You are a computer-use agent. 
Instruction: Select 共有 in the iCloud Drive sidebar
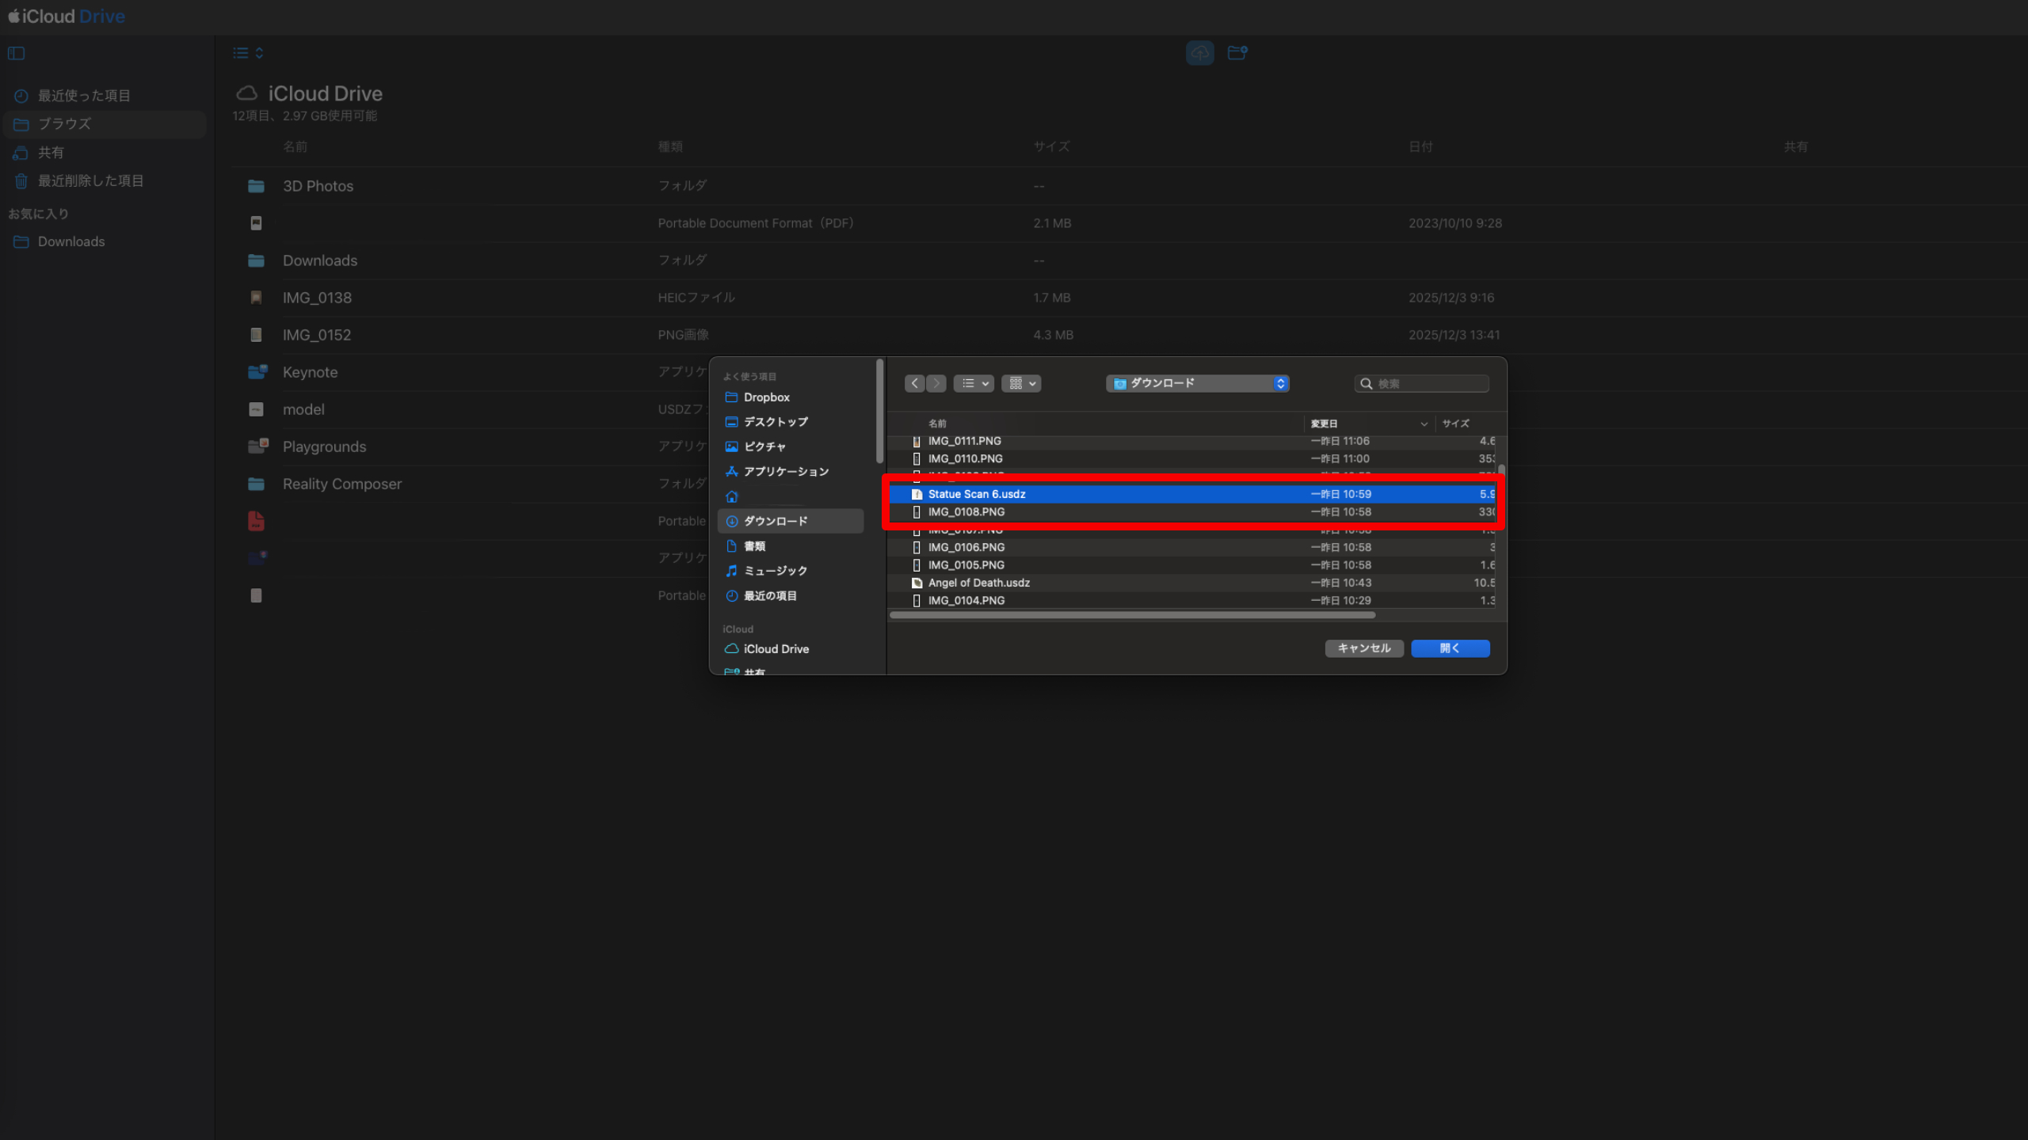point(51,152)
